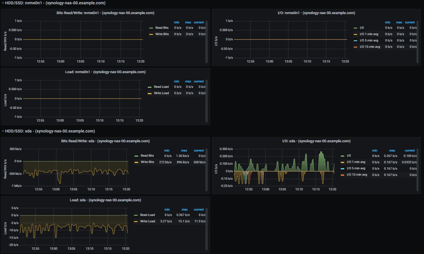This screenshot has width=424, height=254.
Task: Select the '15.1 b/s' Write Load max value
Action: click(184, 221)
